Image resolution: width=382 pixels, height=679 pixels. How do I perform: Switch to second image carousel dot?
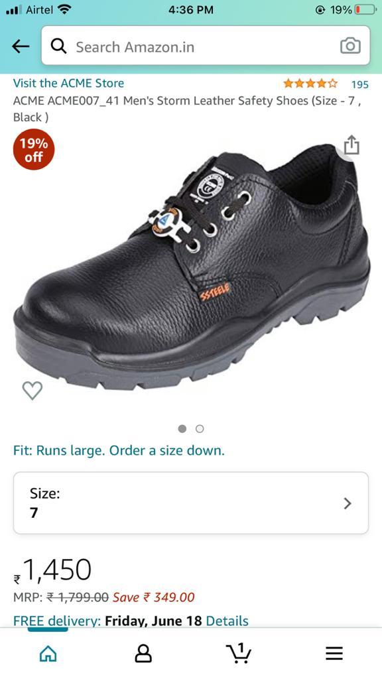pos(200,429)
